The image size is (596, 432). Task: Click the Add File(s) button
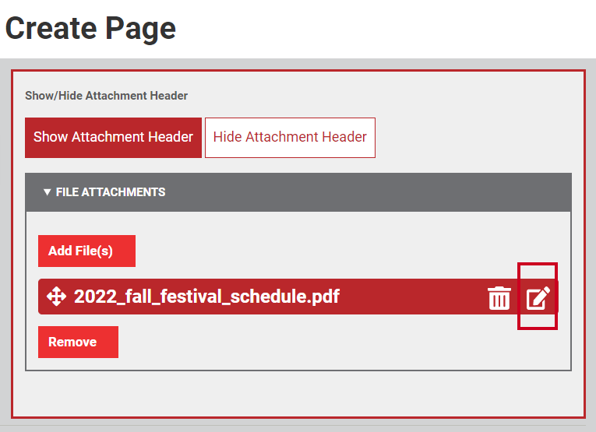tap(86, 251)
